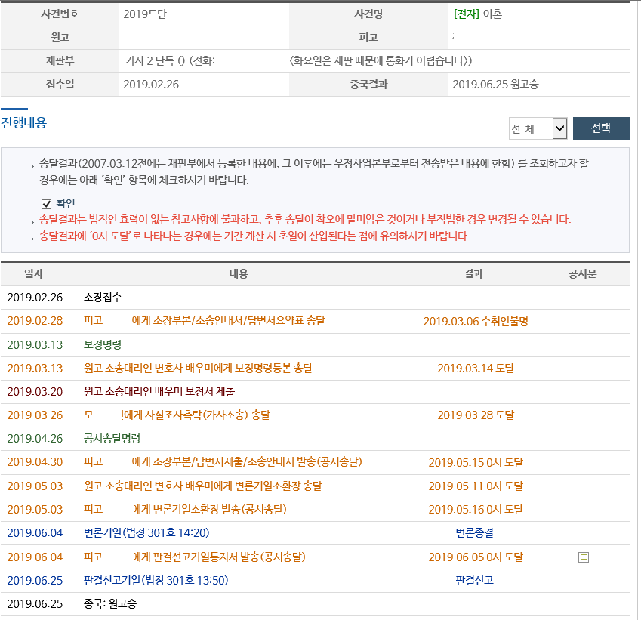This screenshot has height=620, width=641.
Task: Select 판결선고기일(법정 301호 13:50) entry
Action: point(156,580)
